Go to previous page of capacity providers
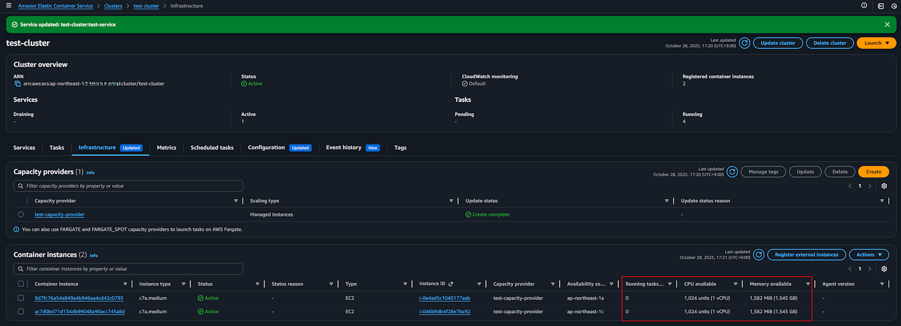Screen dimensions: 901x326 850,186
